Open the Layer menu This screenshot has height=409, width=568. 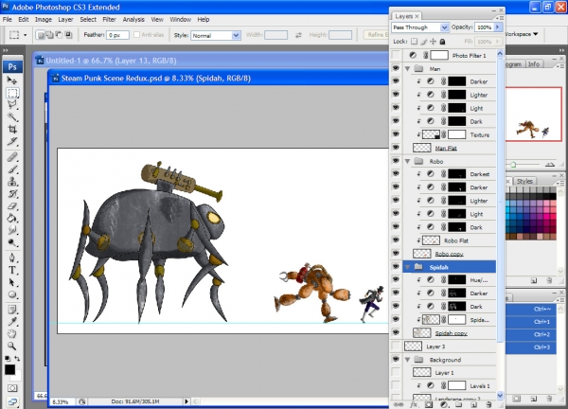point(65,20)
